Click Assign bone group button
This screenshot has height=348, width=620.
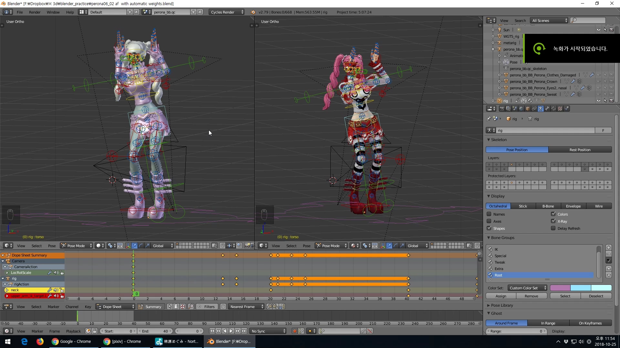[x=501, y=296]
